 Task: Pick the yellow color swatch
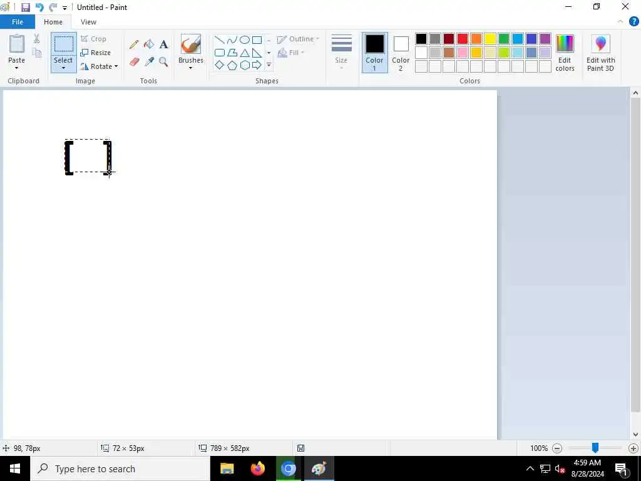(x=490, y=39)
